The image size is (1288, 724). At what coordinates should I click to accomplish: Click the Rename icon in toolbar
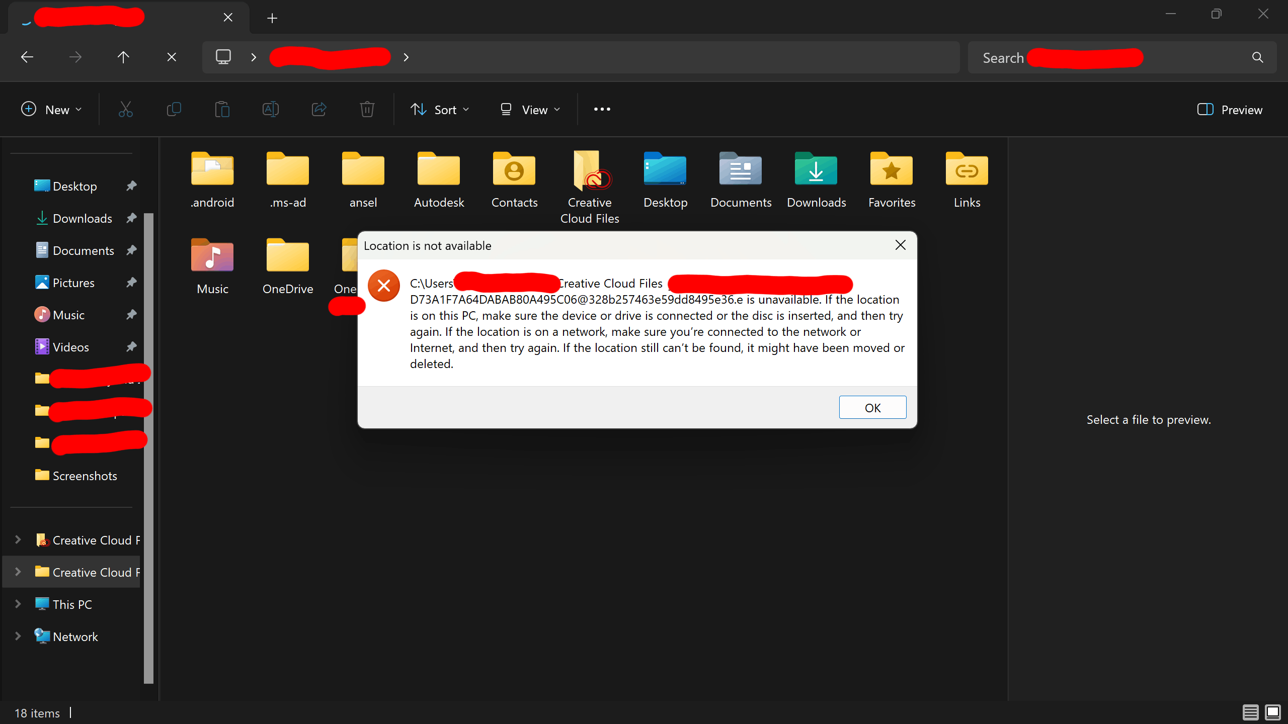pyautogui.click(x=270, y=109)
